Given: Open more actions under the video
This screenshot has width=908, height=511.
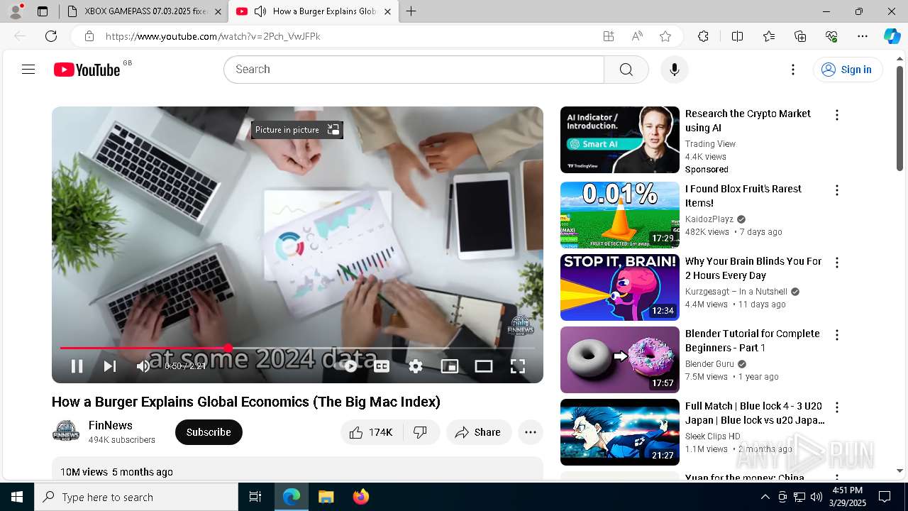Looking at the screenshot, I should (531, 432).
